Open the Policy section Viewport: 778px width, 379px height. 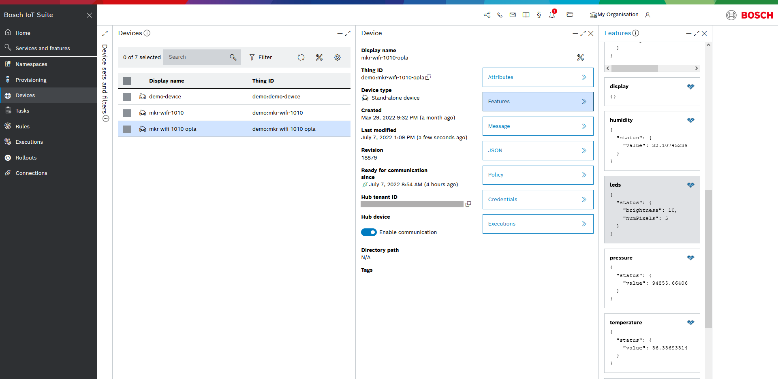point(538,175)
